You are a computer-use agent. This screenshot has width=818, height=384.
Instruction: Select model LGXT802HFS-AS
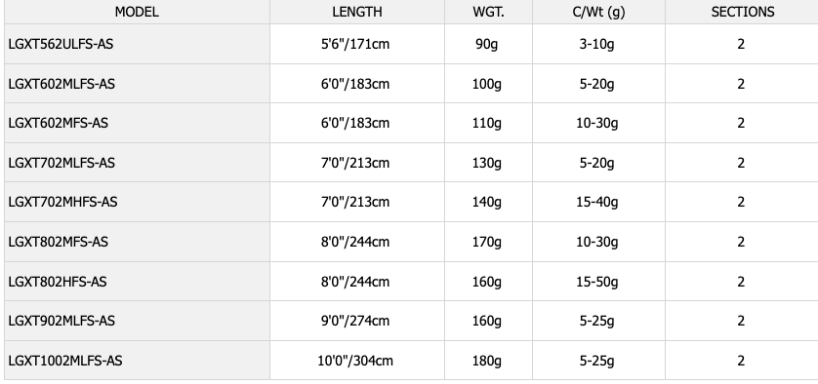coord(58,282)
